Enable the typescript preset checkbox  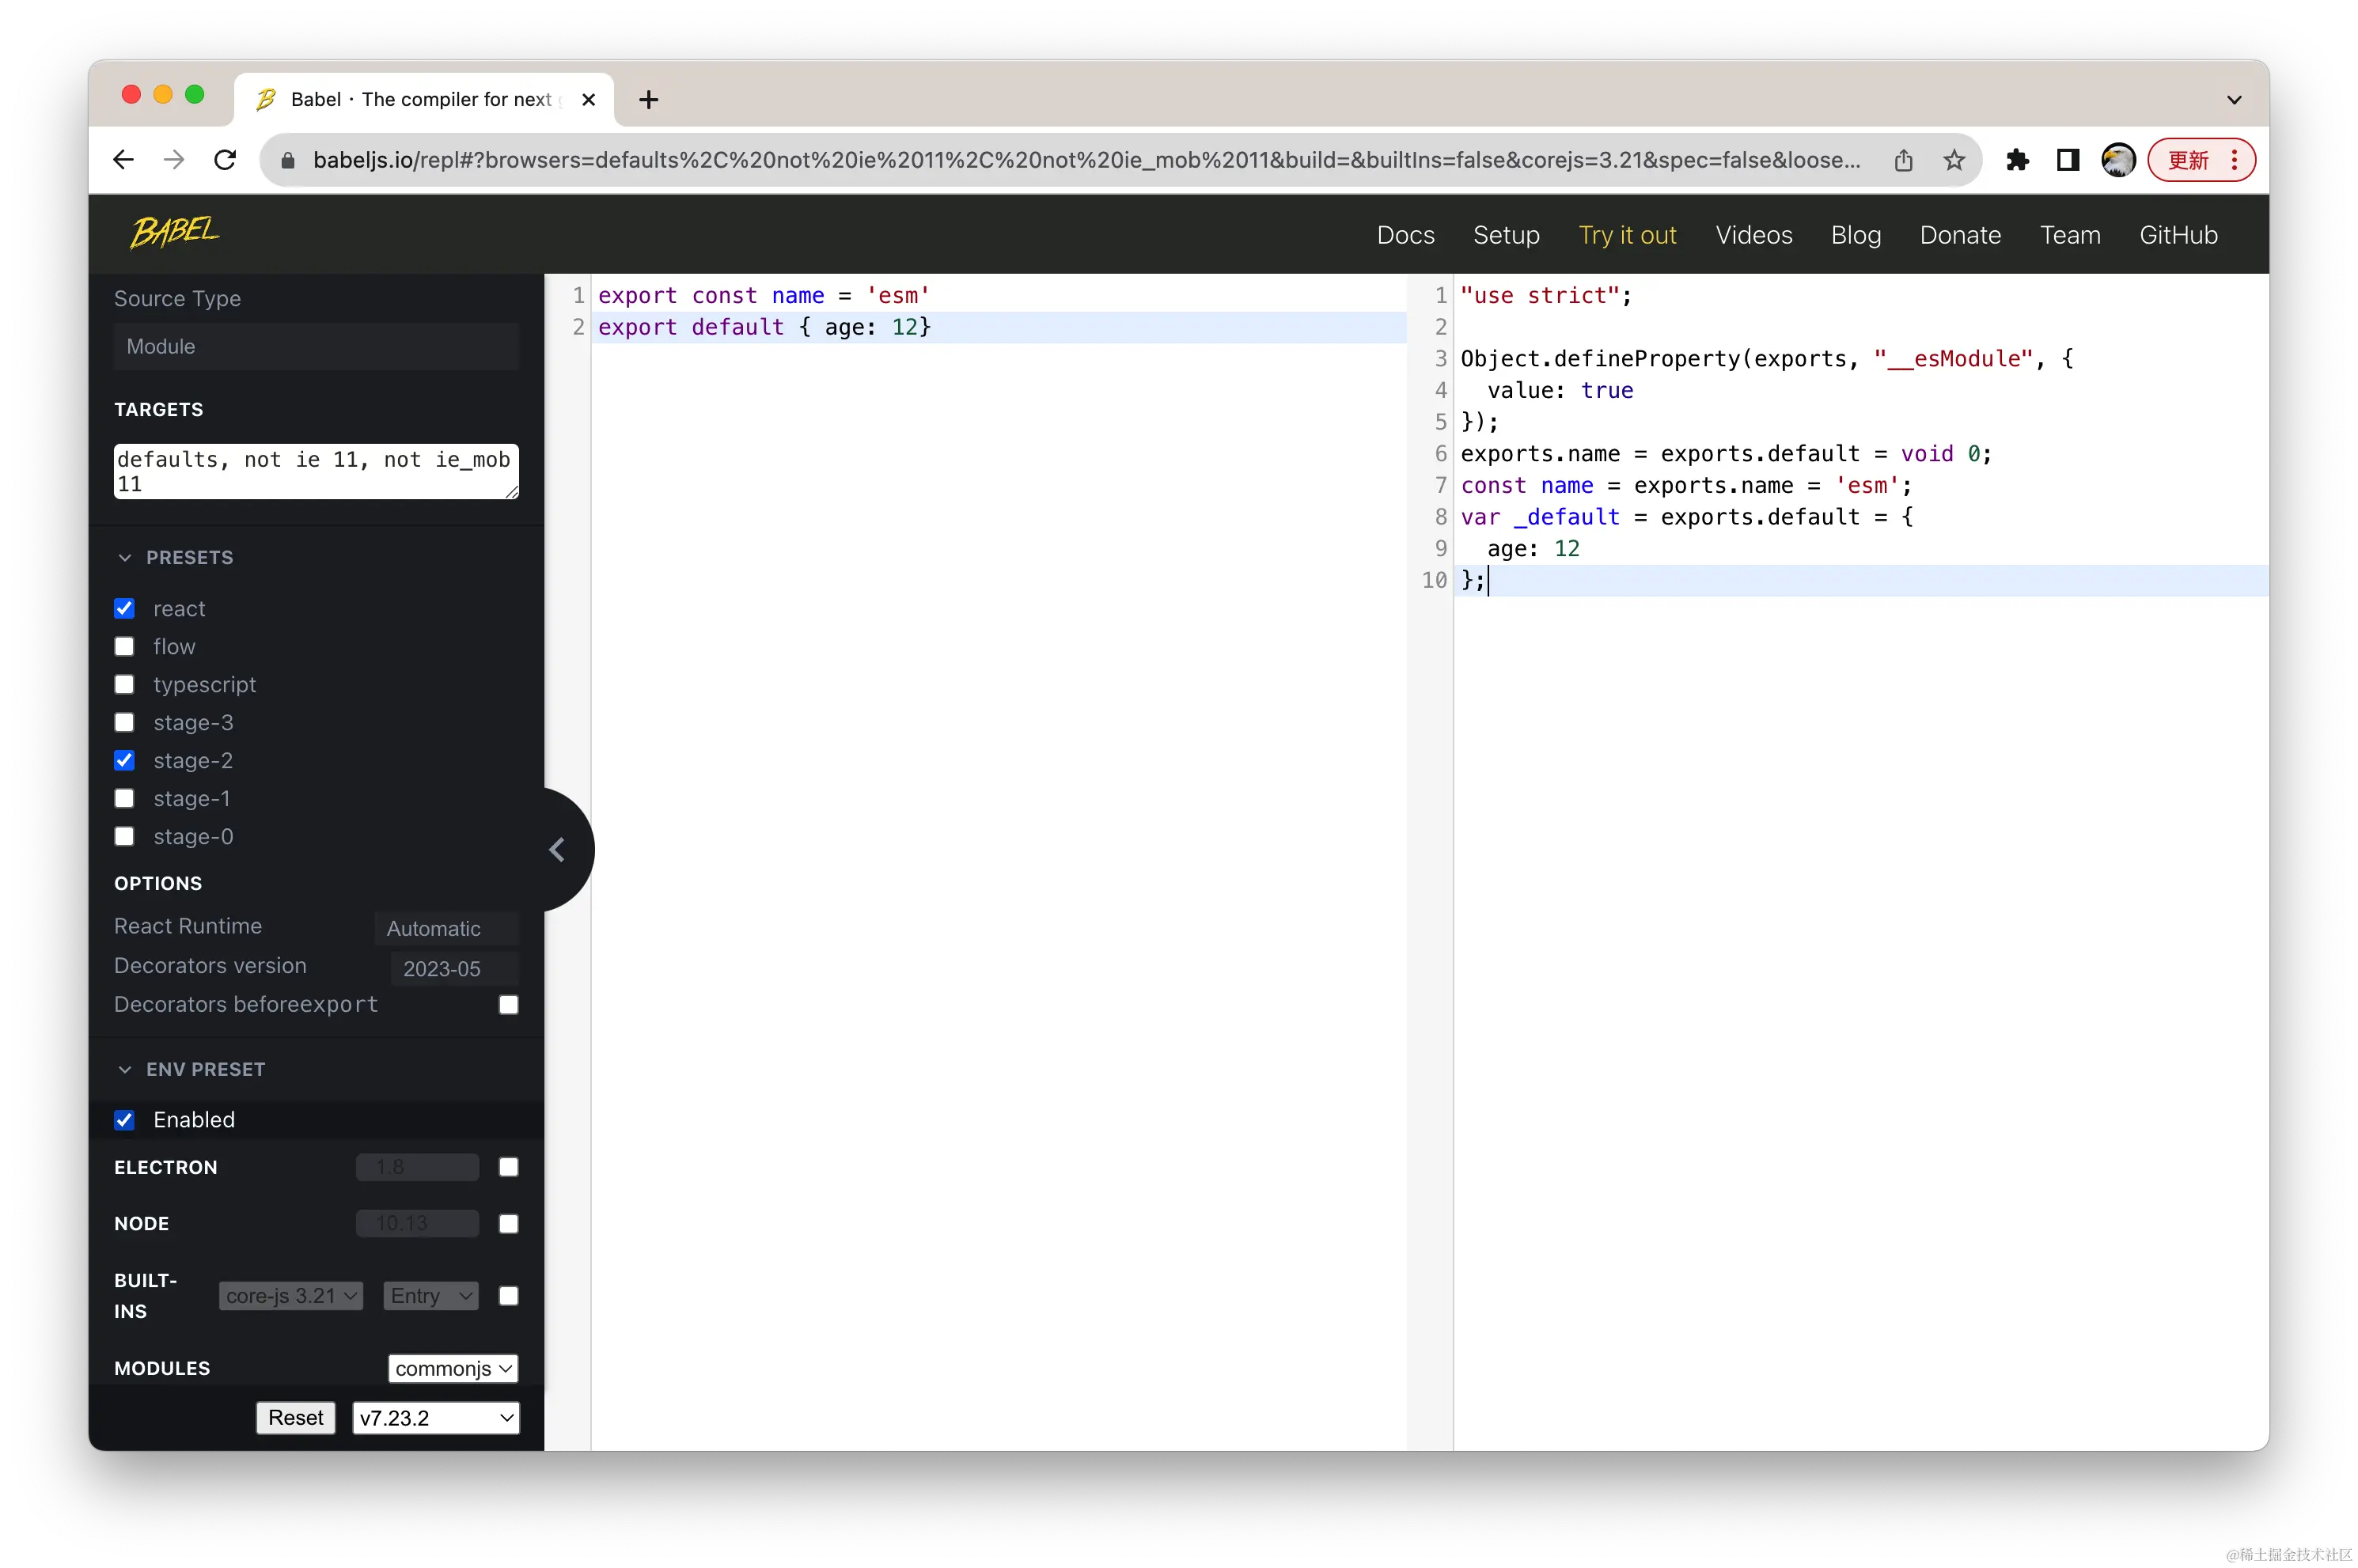click(x=124, y=684)
